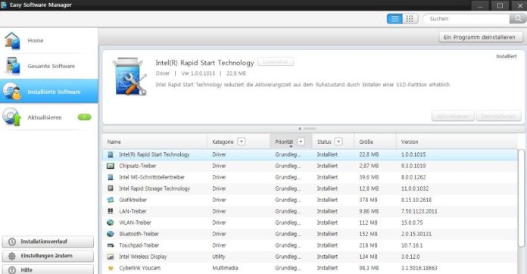Open Hilfe help
527x274 pixels.
pyautogui.click(x=48, y=269)
